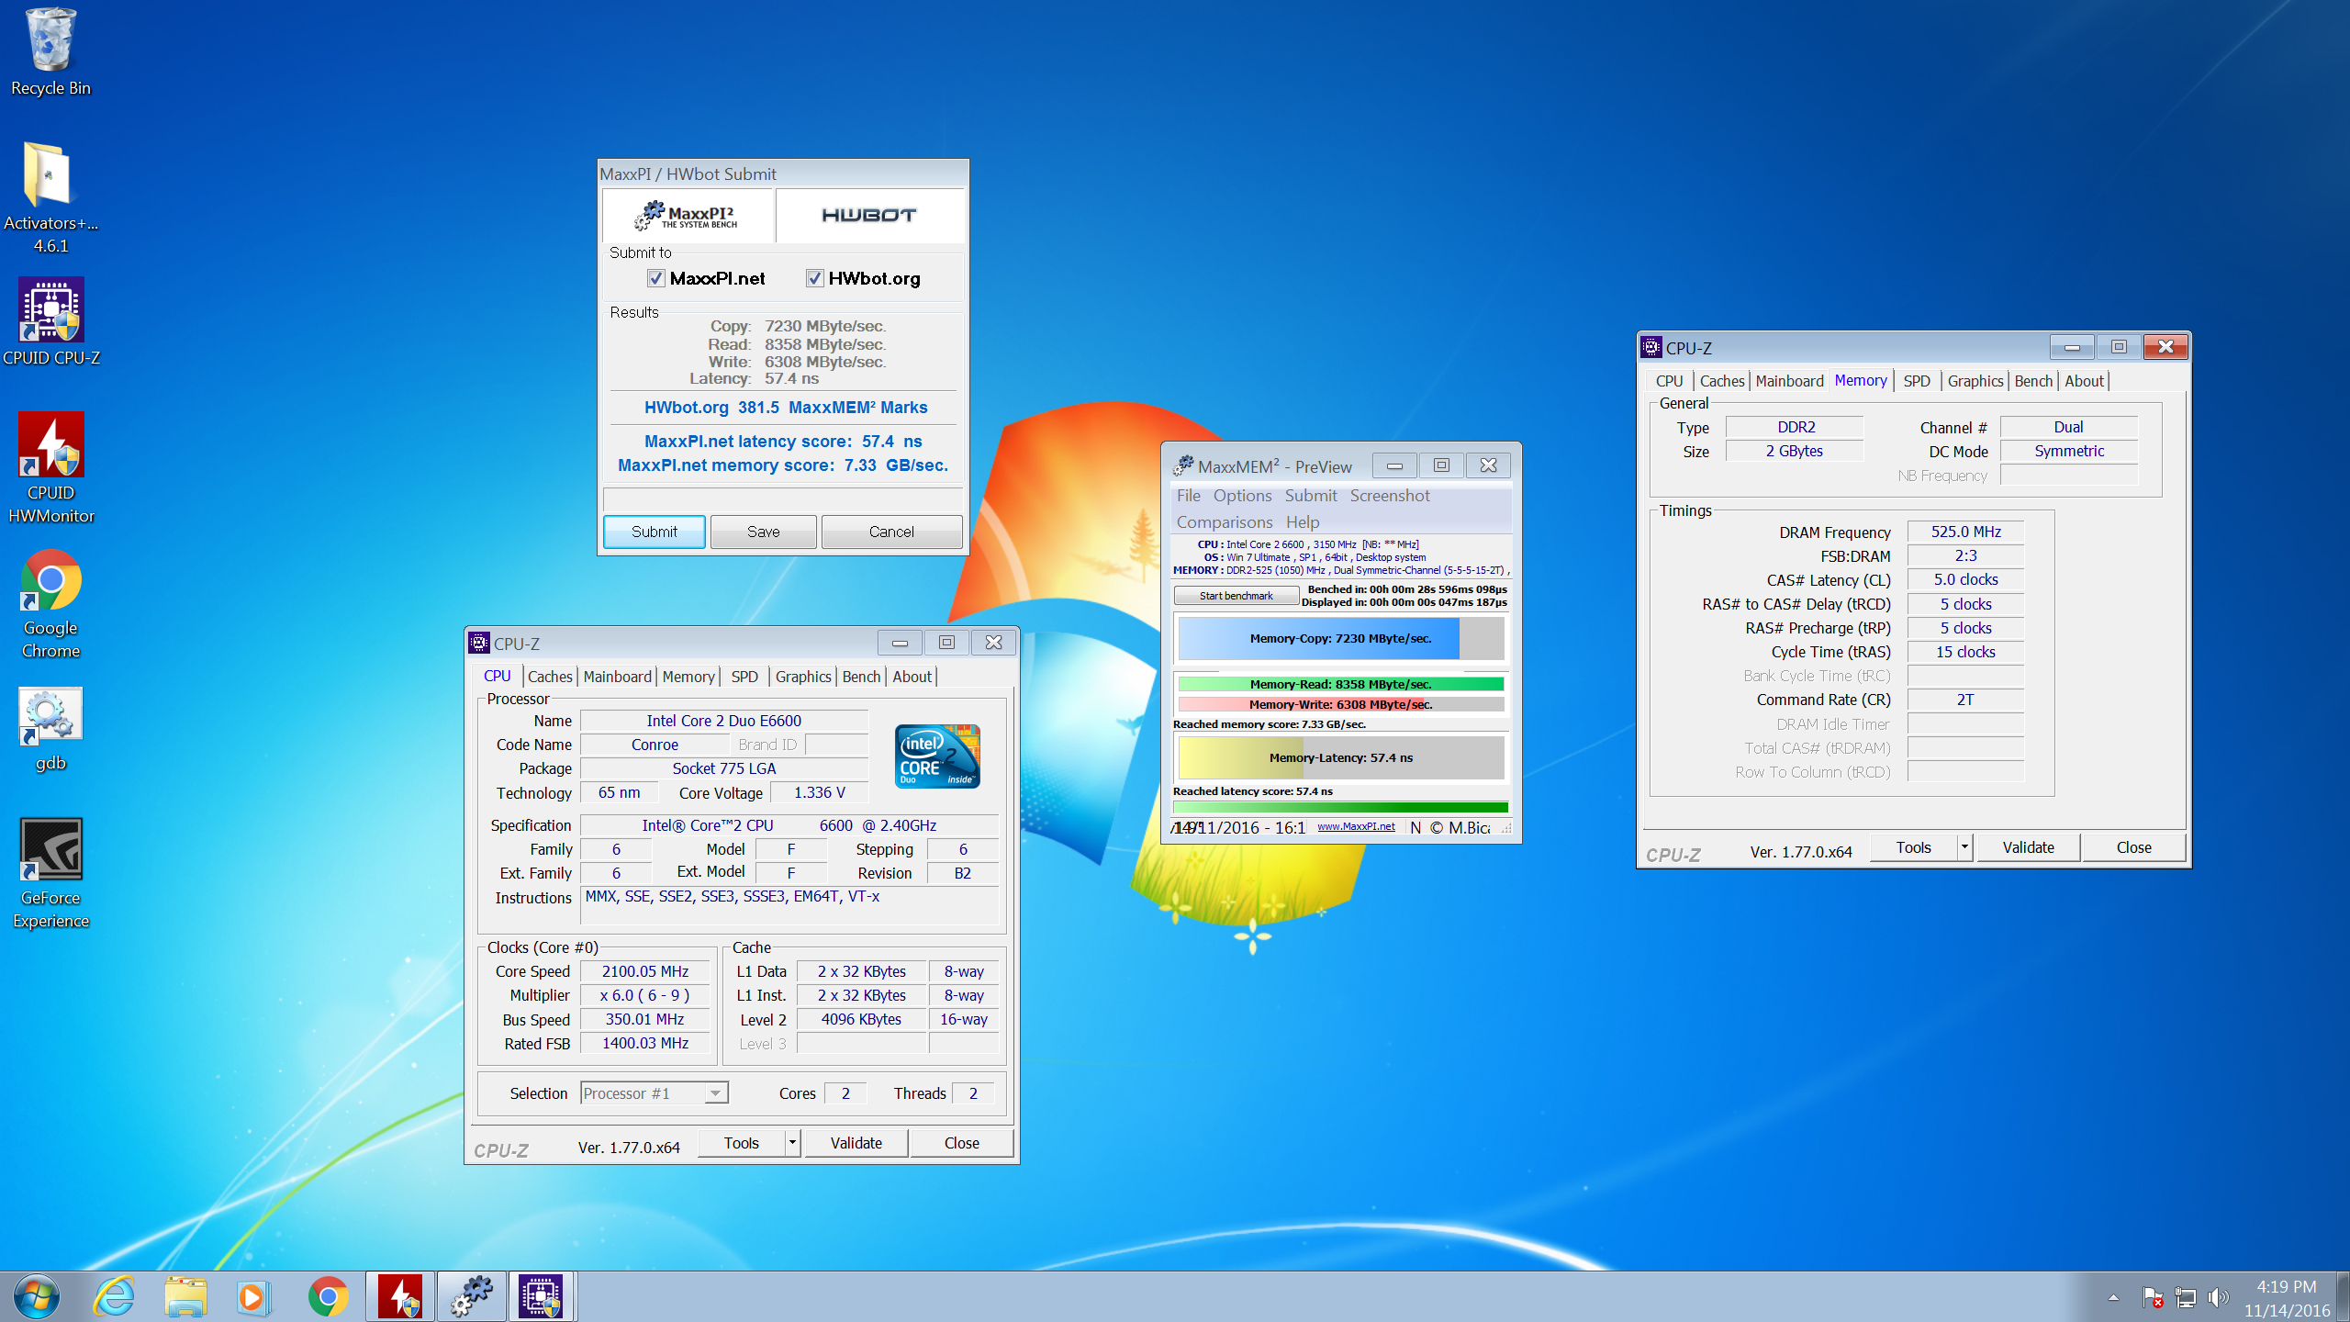Switch to the MaxxMEM taskbar button
This screenshot has height=1322, width=2350.
click(x=472, y=1296)
